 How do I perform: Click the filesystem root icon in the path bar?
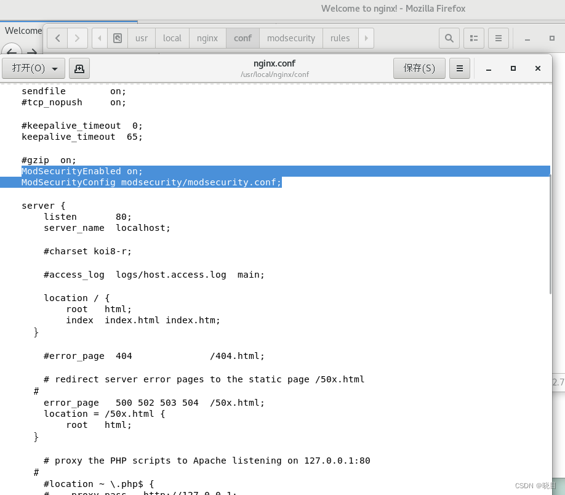click(117, 38)
